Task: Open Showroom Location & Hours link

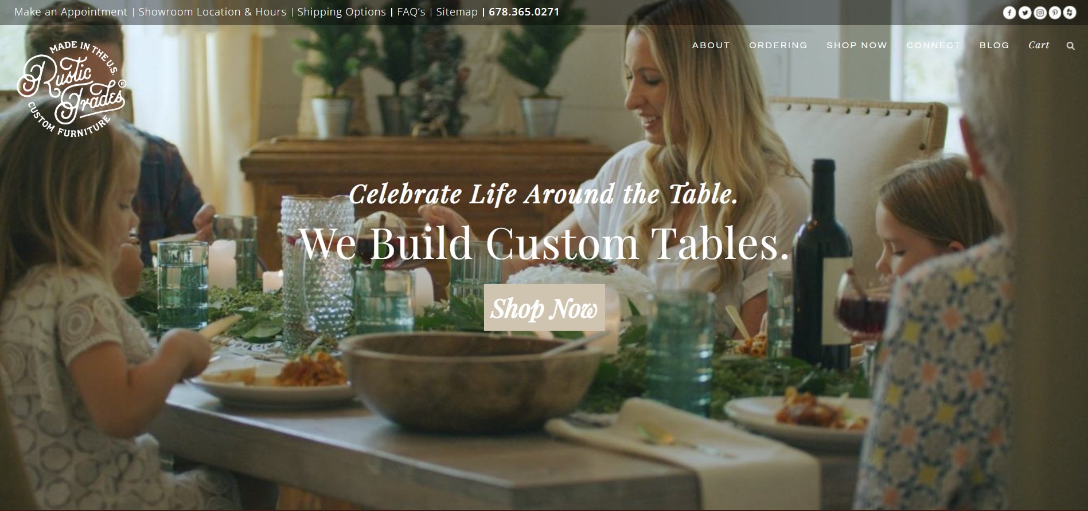Action: pyautogui.click(x=212, y=12)
